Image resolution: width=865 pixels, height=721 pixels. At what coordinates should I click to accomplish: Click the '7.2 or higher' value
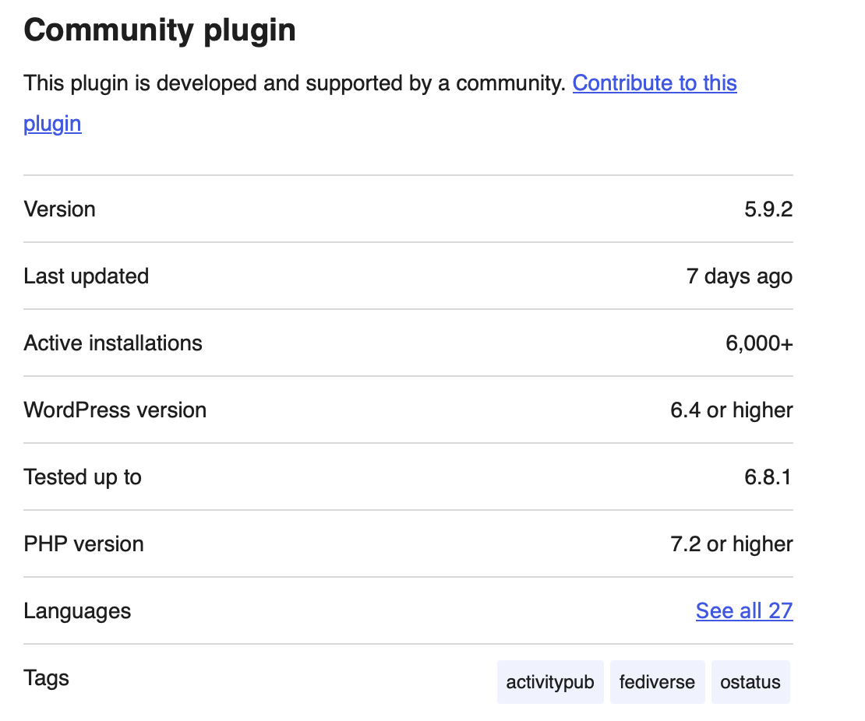coord(732,544)
